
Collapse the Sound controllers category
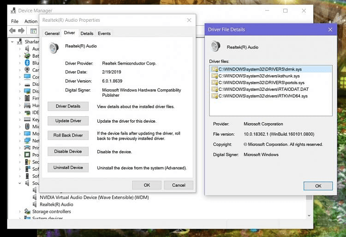20,183
